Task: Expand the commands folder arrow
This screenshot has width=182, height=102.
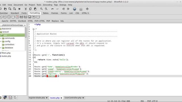Action: coord(1,38)
